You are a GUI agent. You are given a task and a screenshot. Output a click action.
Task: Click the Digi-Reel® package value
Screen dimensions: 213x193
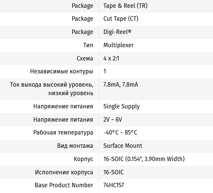(117, 32)
